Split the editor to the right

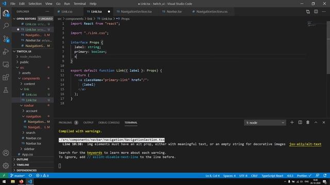tap(316, 11)
